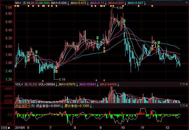
Task: Expand the 资金流变 indicator dropdown
Action: (22, 106)
